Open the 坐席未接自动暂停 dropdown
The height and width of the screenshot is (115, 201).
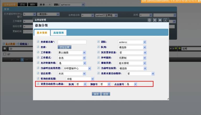[141, 74]
